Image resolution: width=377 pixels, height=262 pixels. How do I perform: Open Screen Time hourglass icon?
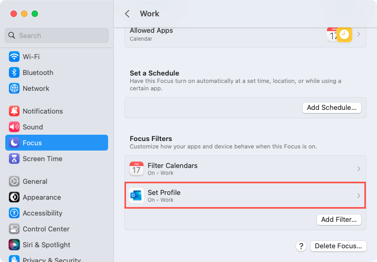click(14, 158)
